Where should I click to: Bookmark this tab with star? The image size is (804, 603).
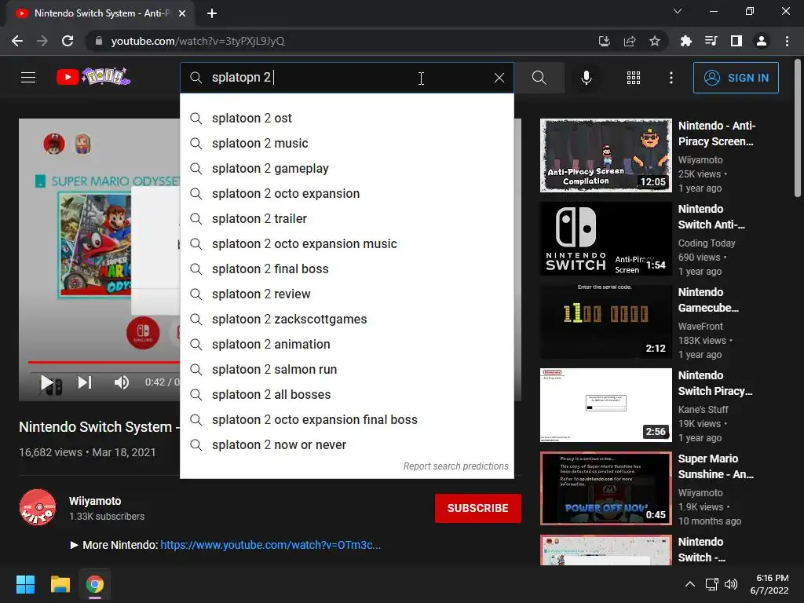tap(655, 41)
